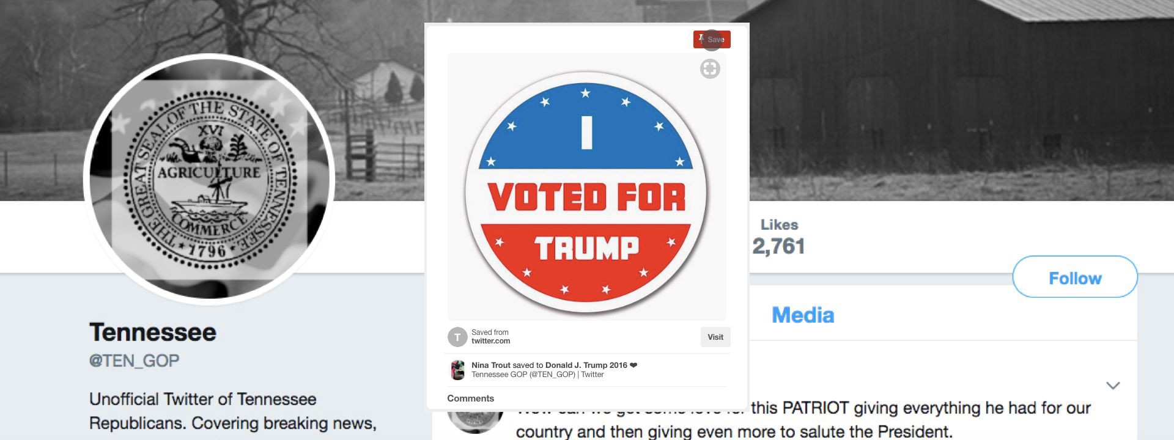Switch to the Media tab
This screenshot has width=1174, height=440.
pyautogui.click(x=803, y=315)
